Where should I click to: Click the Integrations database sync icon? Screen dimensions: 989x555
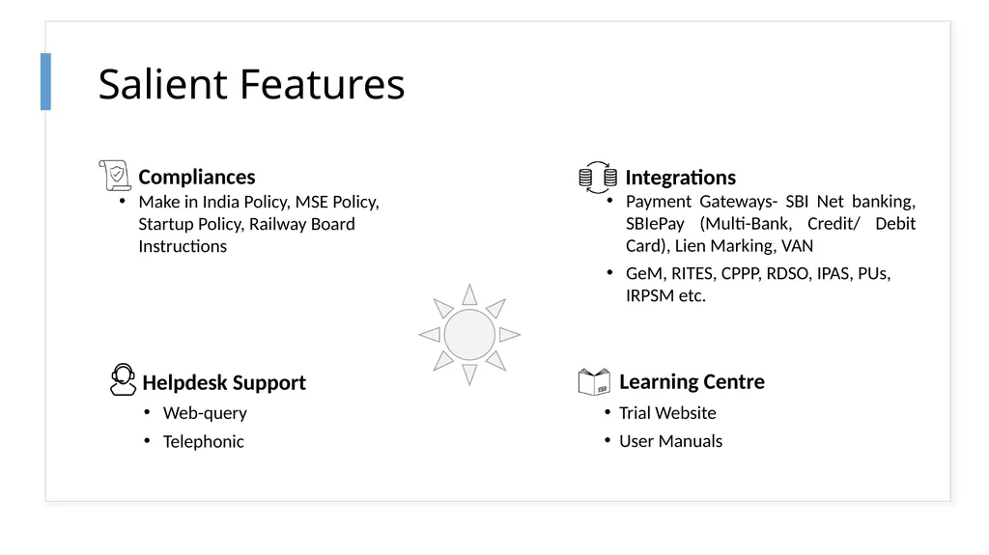(x=597, y=177)
